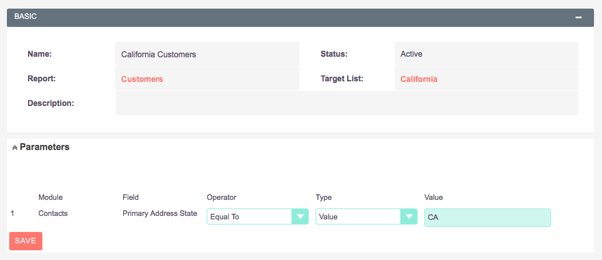Click the SAVE button
Viewport: 602px width, 260px height.
26,241
